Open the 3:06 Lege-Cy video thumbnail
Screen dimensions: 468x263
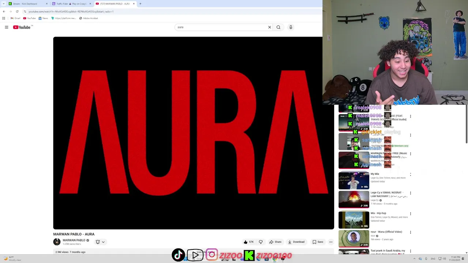click(x=354, y=199)
